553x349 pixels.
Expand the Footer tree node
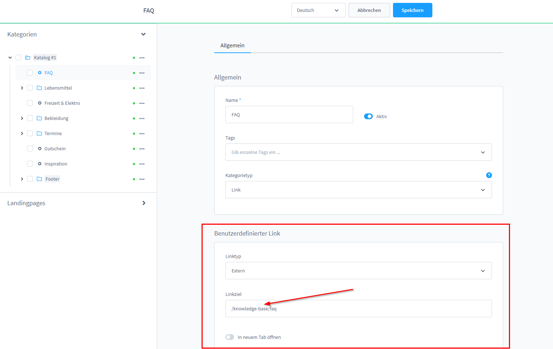(22, 179)
